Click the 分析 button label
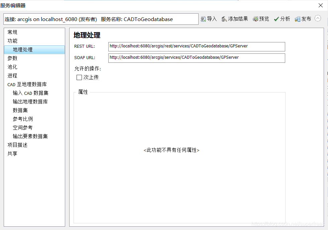The height and width of the screenshot is (230, 328). point(285,19)
